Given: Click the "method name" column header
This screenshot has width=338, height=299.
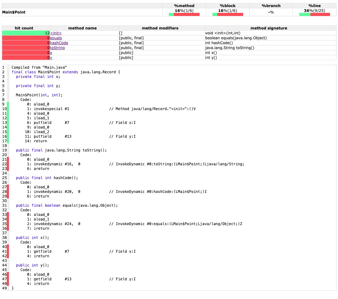Looking at the screenshot, I should point(84,28).
